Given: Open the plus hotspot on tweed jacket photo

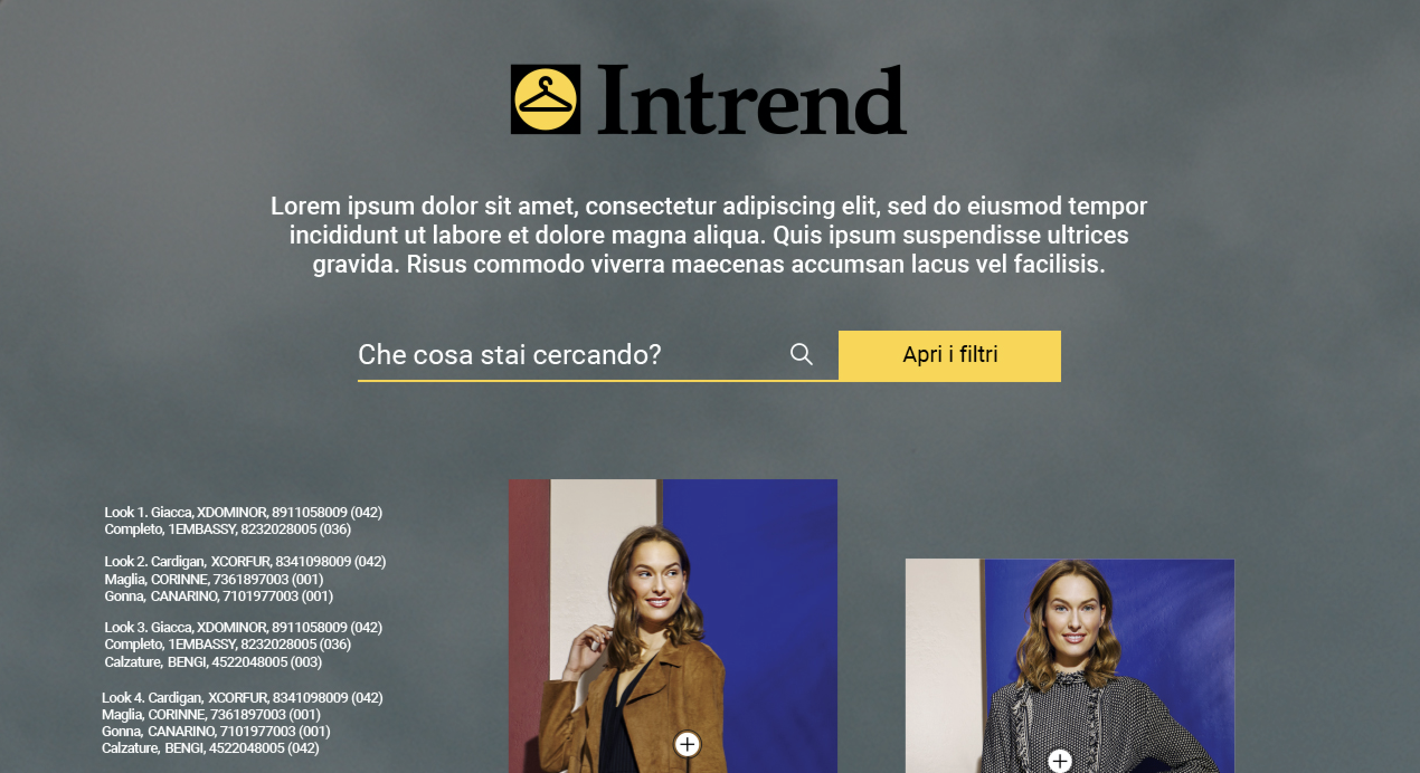Looking at the screenshot, I should click(1059, 761).
